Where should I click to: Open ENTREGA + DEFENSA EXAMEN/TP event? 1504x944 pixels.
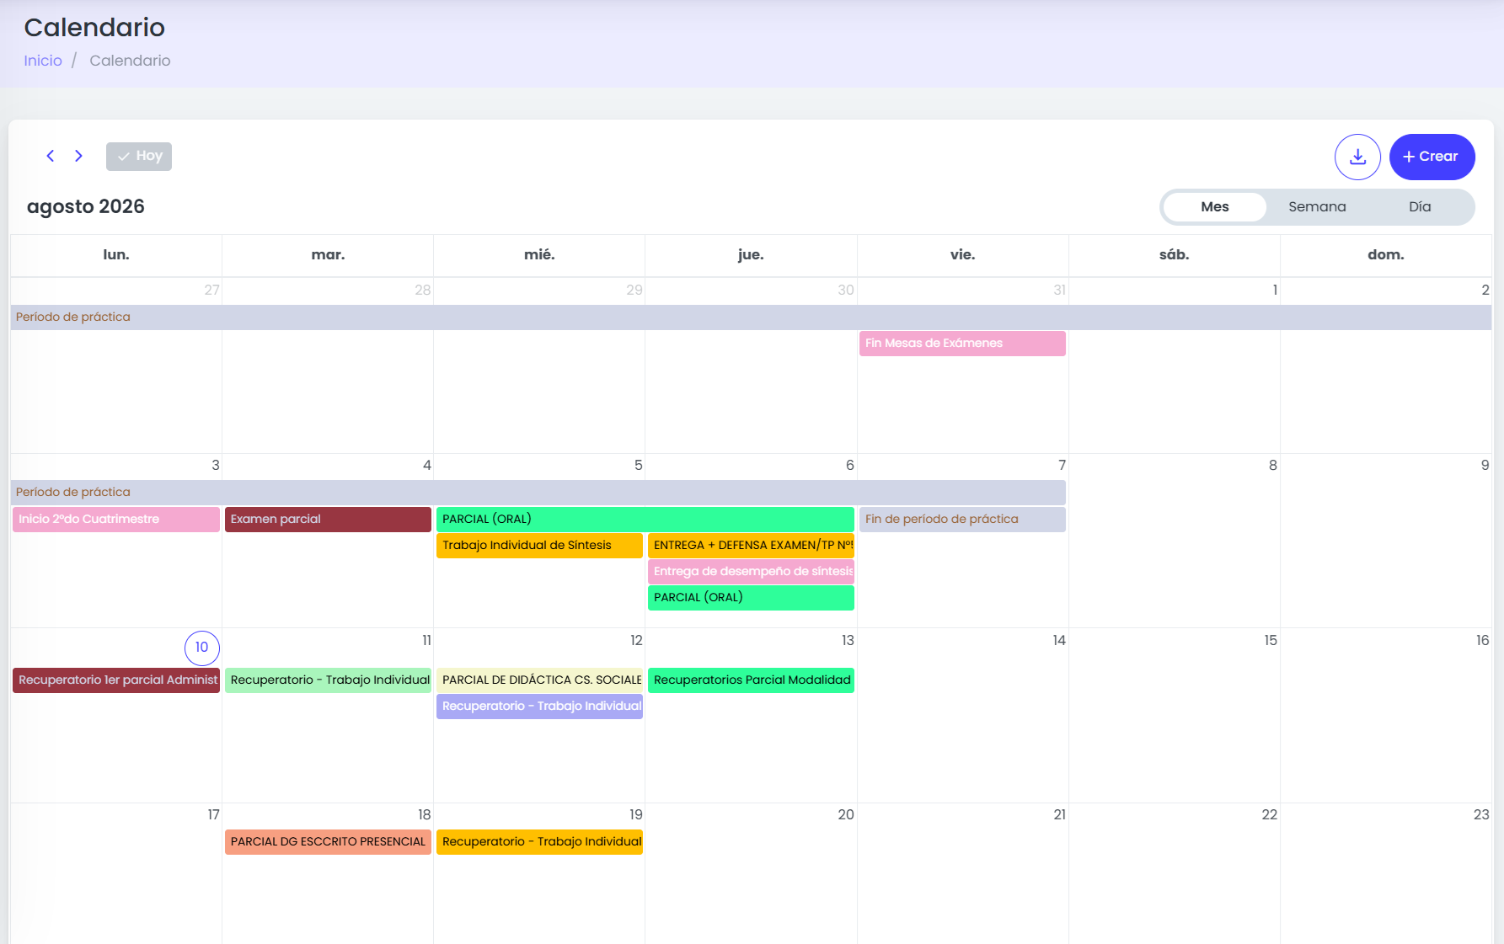coord(751,546)
